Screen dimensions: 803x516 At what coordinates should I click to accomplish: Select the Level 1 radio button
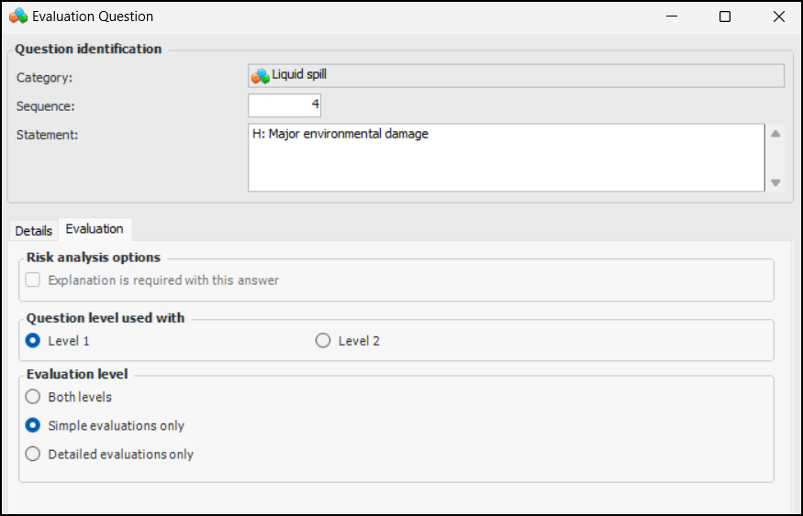33,341
